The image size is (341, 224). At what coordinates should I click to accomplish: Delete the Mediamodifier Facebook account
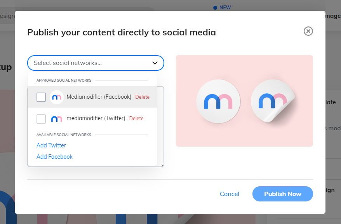click(x=142, y=97)
